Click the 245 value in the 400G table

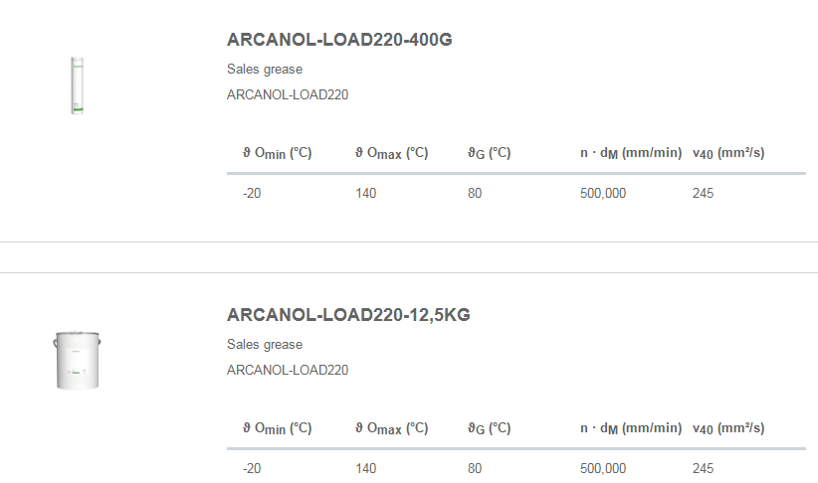(703, 194)
